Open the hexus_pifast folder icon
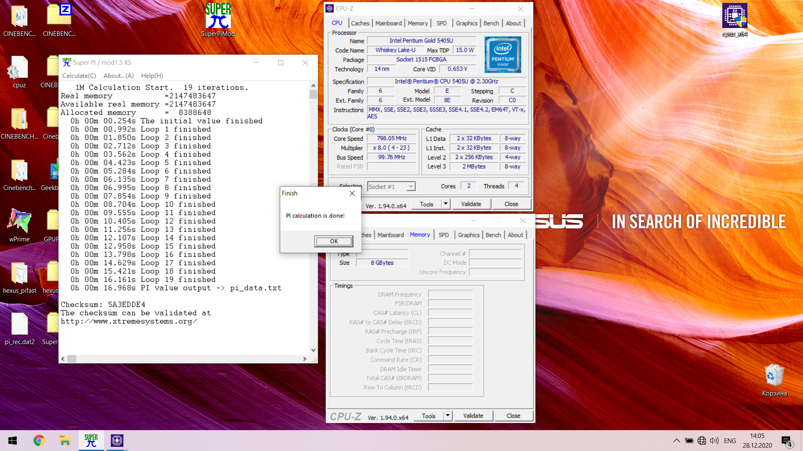The width and height of the screenshot is (803, 451). click(19, 277)
